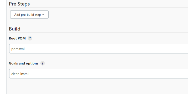This screenshot has height=94, width=188.
Task: Click empty space right of clean install text
Action: (x=108, y=74)
